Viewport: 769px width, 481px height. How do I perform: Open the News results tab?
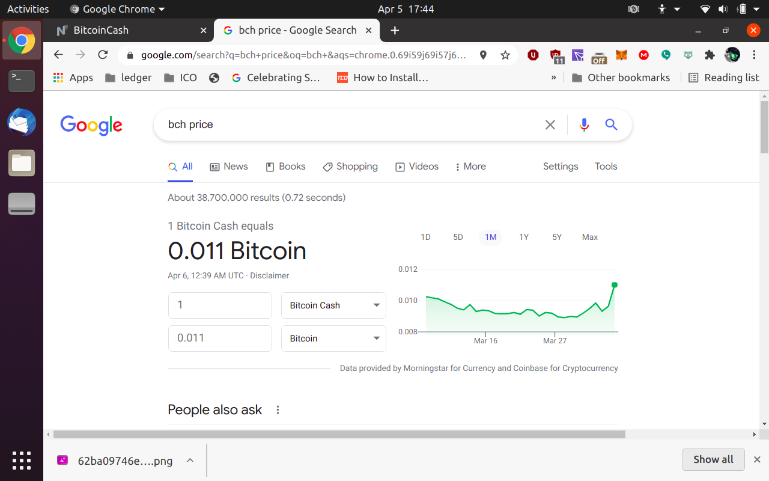(x=229, y=167)
